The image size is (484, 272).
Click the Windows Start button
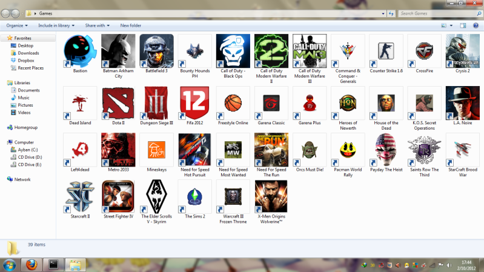(x=10, y=265)
